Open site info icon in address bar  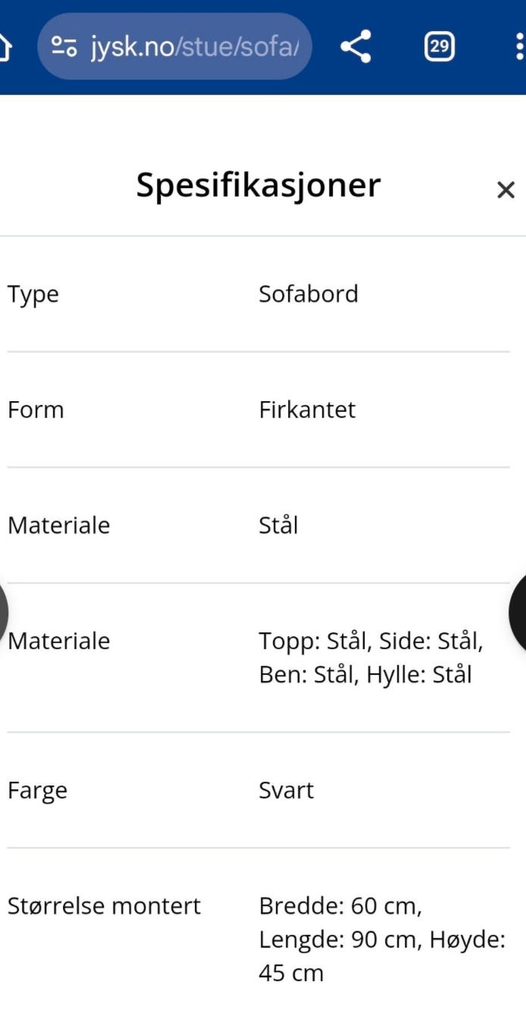64,48
